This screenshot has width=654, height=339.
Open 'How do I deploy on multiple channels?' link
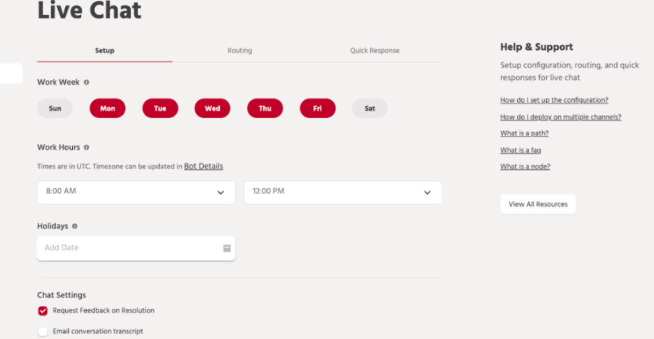(x=560, y=117)
